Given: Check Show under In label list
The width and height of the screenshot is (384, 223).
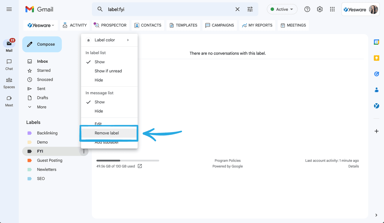Looking at the screenshot, I should click(99, 62).
